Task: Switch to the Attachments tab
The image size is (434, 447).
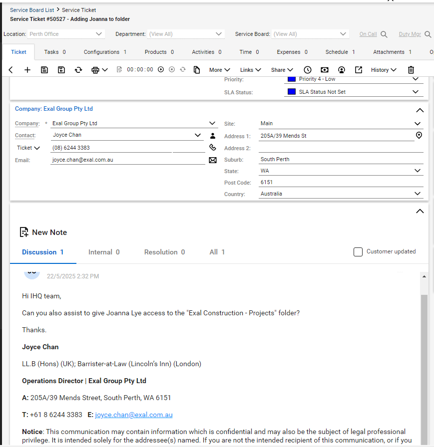Action: pyautogui.click(x=393, y=52)
